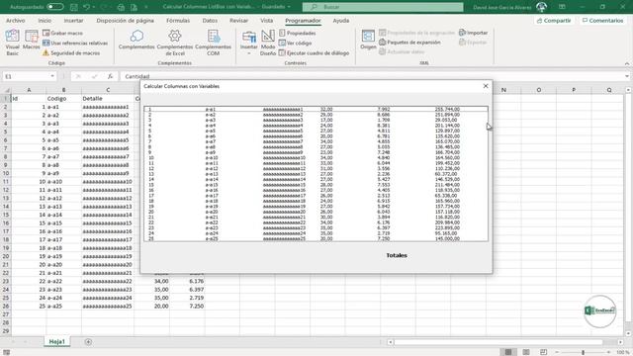Click the Select All corner triangle
Image resolution: width=633 pixels, height=356 pixels.
(x=6, y=90)
